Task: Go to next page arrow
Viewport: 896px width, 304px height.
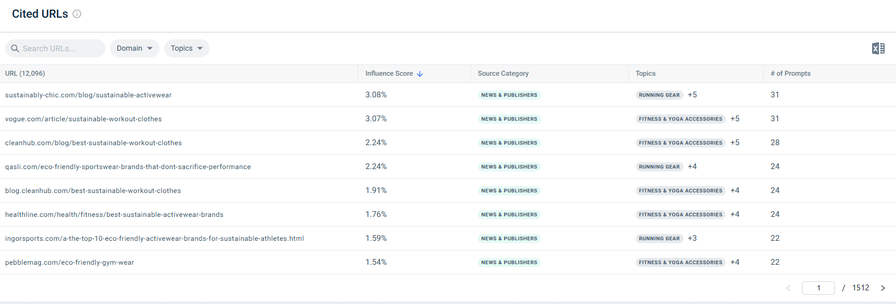Action: click(x=883, y=288)
